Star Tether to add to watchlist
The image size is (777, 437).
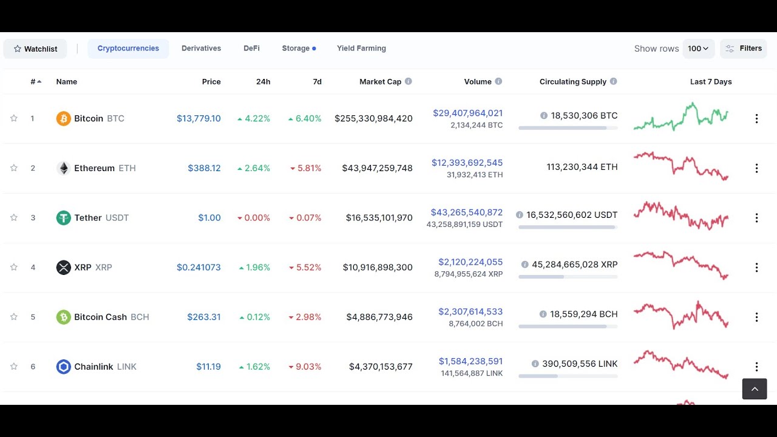[14, 218]
